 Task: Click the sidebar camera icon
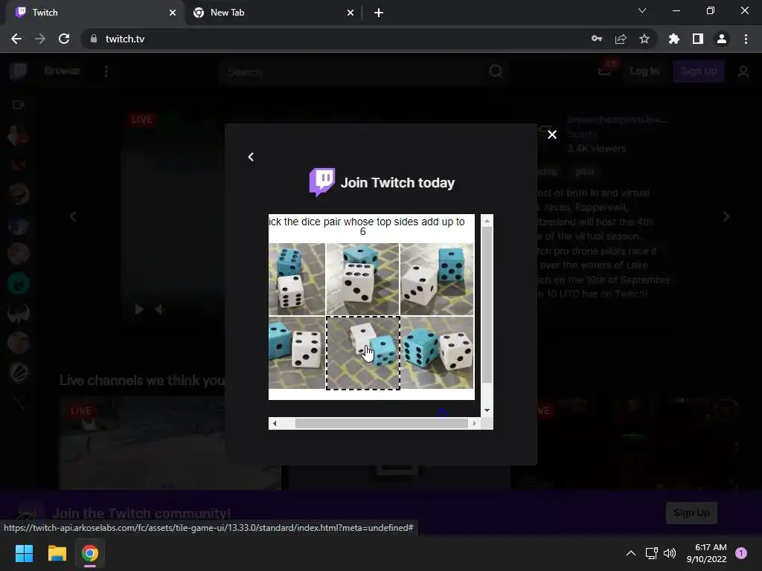click(x=19, y=105)
